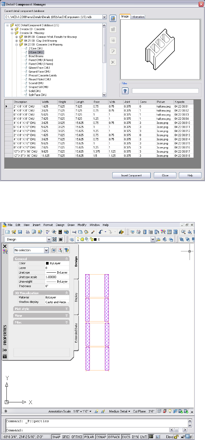Screen dimensions: 205x440
Task: Collapse the General properties section
Action: (67, 259)
